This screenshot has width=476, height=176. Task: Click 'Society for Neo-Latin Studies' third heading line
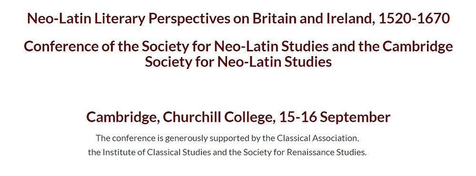(x=238, y=62)
